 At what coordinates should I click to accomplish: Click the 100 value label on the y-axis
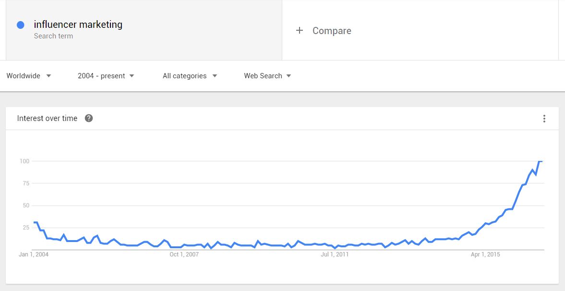pyautogui.click(x=24, y=161)
